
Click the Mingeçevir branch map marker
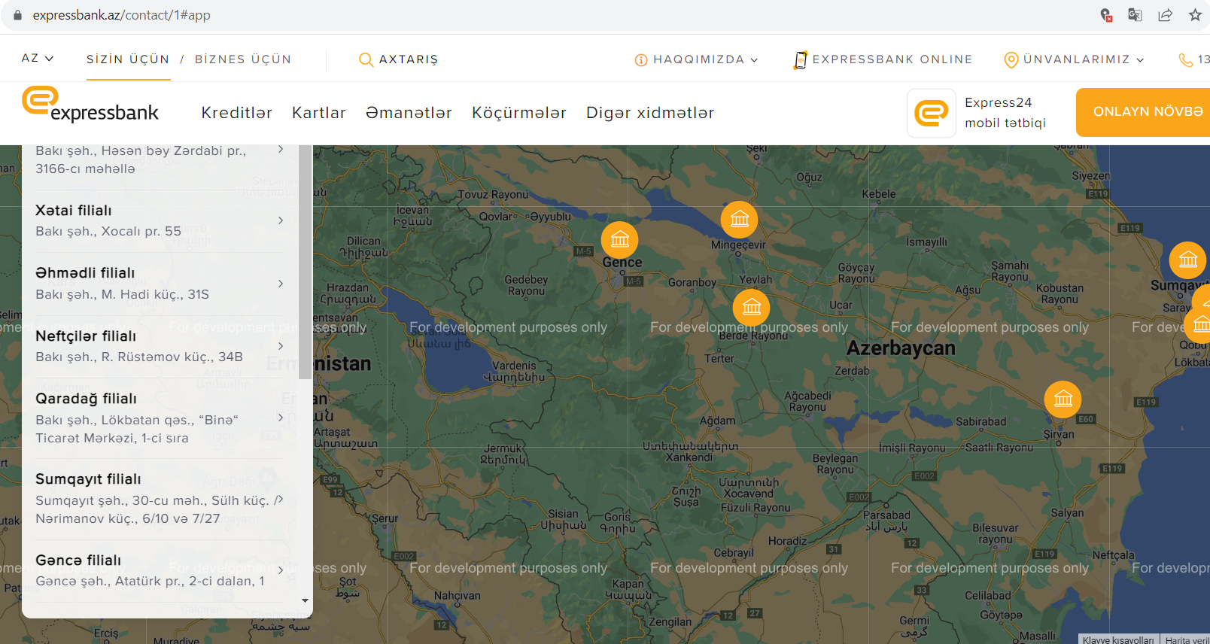click(x=740, y=219)
